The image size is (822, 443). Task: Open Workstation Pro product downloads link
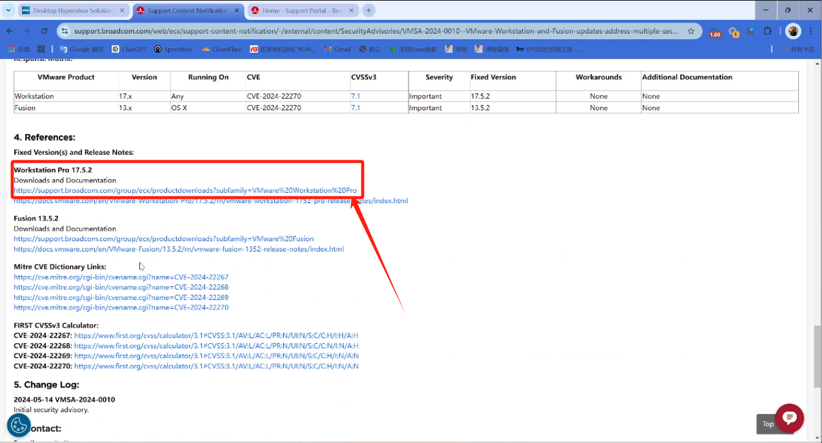point(185,190)
